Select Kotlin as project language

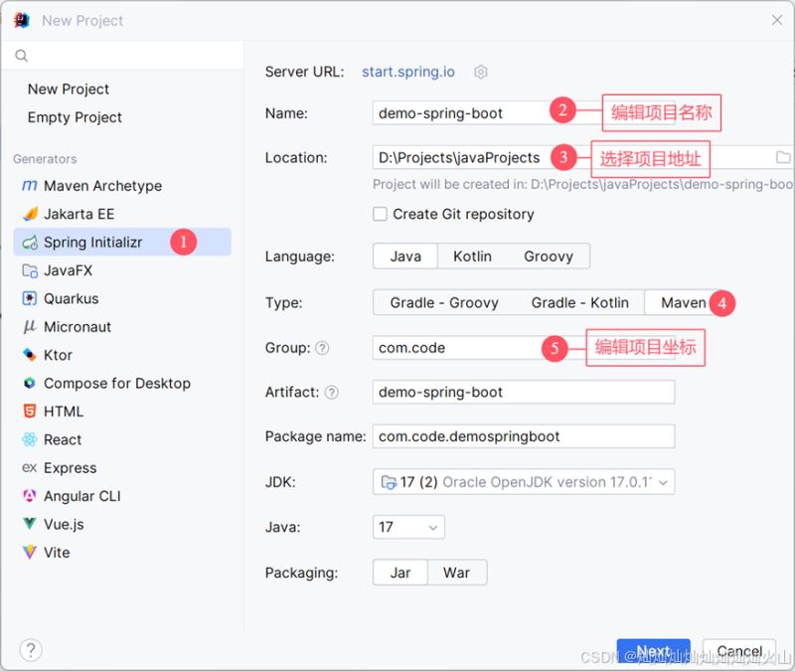point(472,255)
